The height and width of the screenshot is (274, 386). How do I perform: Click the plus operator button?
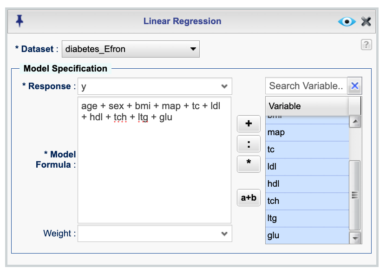coord(249,124)
